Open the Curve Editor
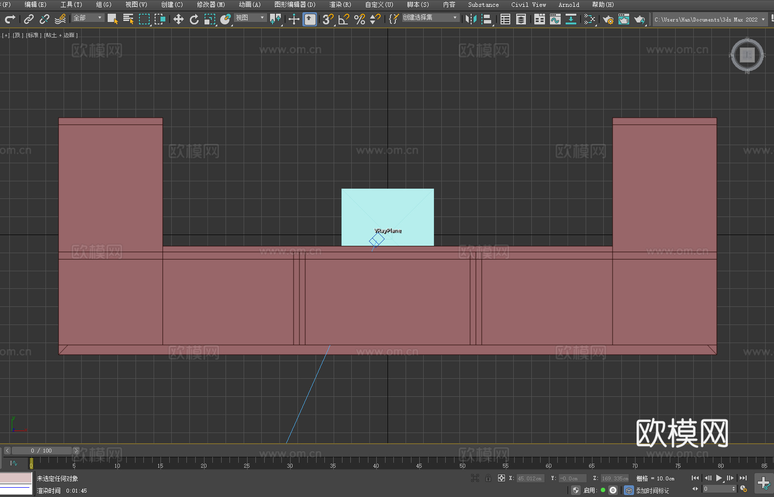The height and width of the screenshot is (497, 774). (555, 19)
